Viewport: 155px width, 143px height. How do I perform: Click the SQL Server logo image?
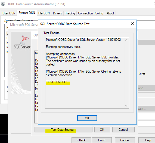[x=22, y=42]
